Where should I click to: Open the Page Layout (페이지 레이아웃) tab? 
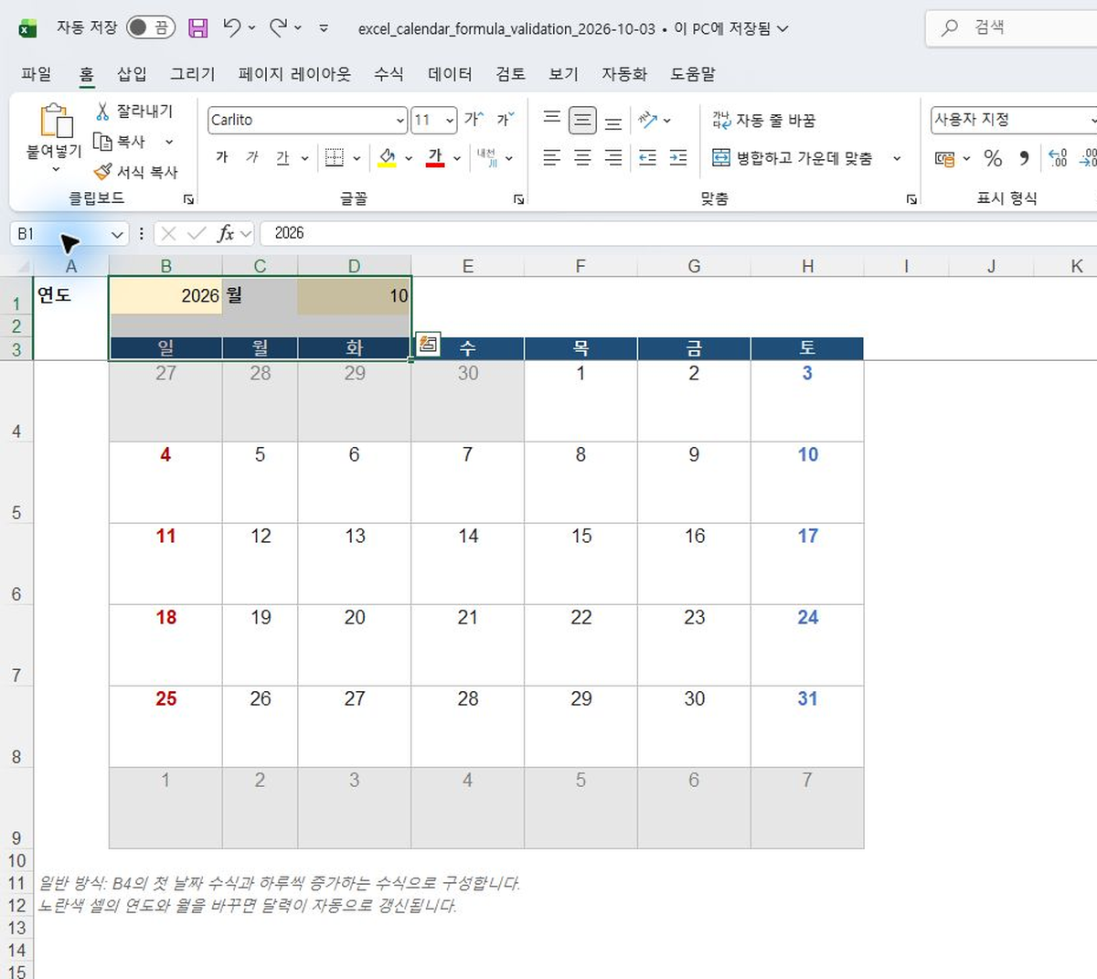point(294,74)
